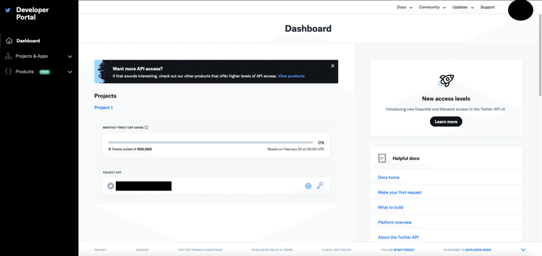This screenshot has width=542, height=256.
Task: Expand the Projects & Apps chevron
Action: click(70, 57)
